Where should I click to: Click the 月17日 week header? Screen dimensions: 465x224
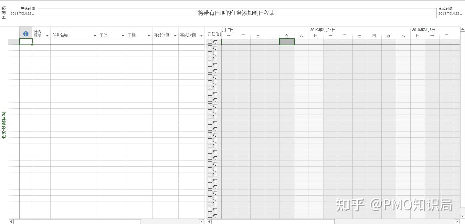pos(228,30)
